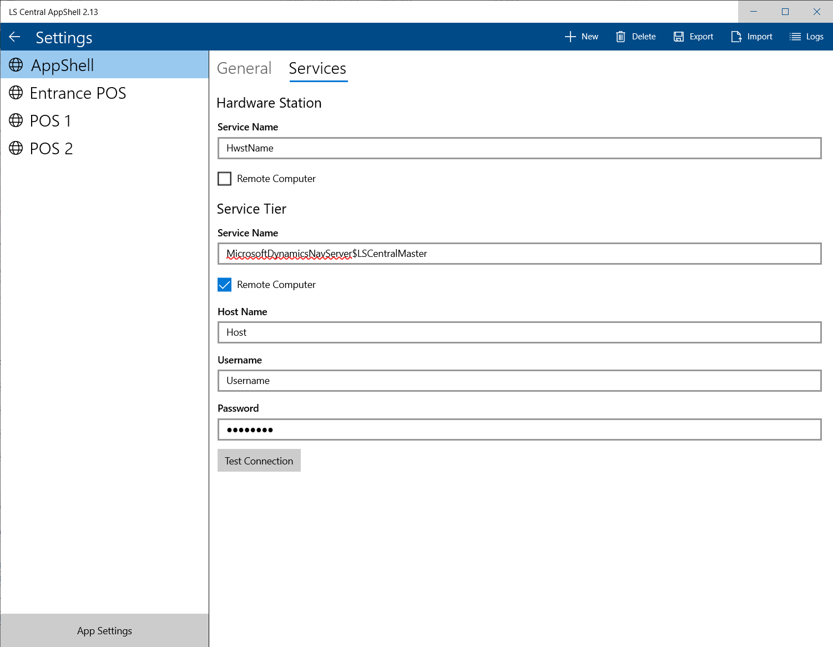833x647 pixels.
Task: Uncheck Remote Computer under Service Tier
Action: tap(225, 285)
